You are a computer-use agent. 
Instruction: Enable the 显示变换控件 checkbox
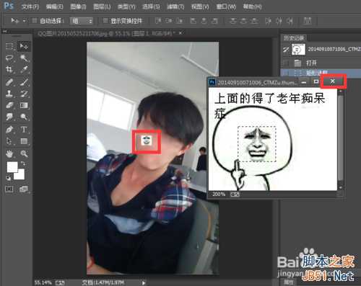pyautogui.click(x=105, y=21)
